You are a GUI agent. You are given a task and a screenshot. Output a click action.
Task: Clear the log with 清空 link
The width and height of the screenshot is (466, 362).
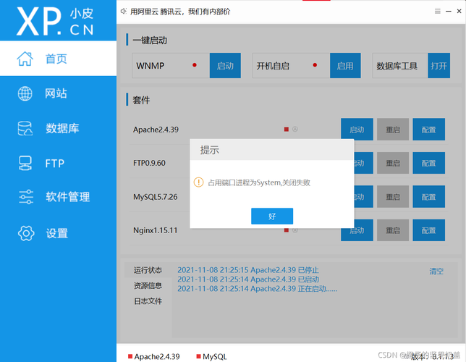click(436, 271)
